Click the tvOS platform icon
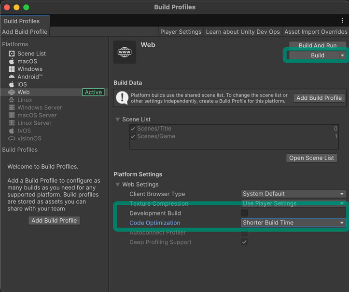This screenshot has width=349, height=292. [12, 131]
